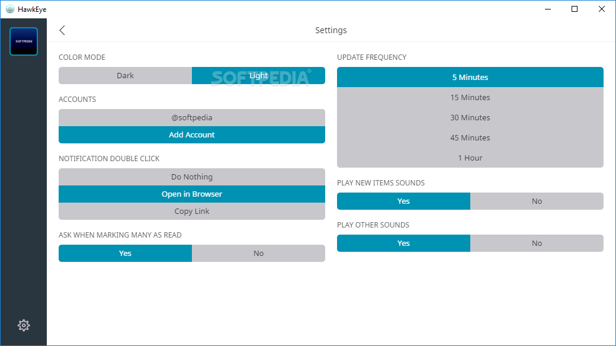Select the @softpedia account

192,117
